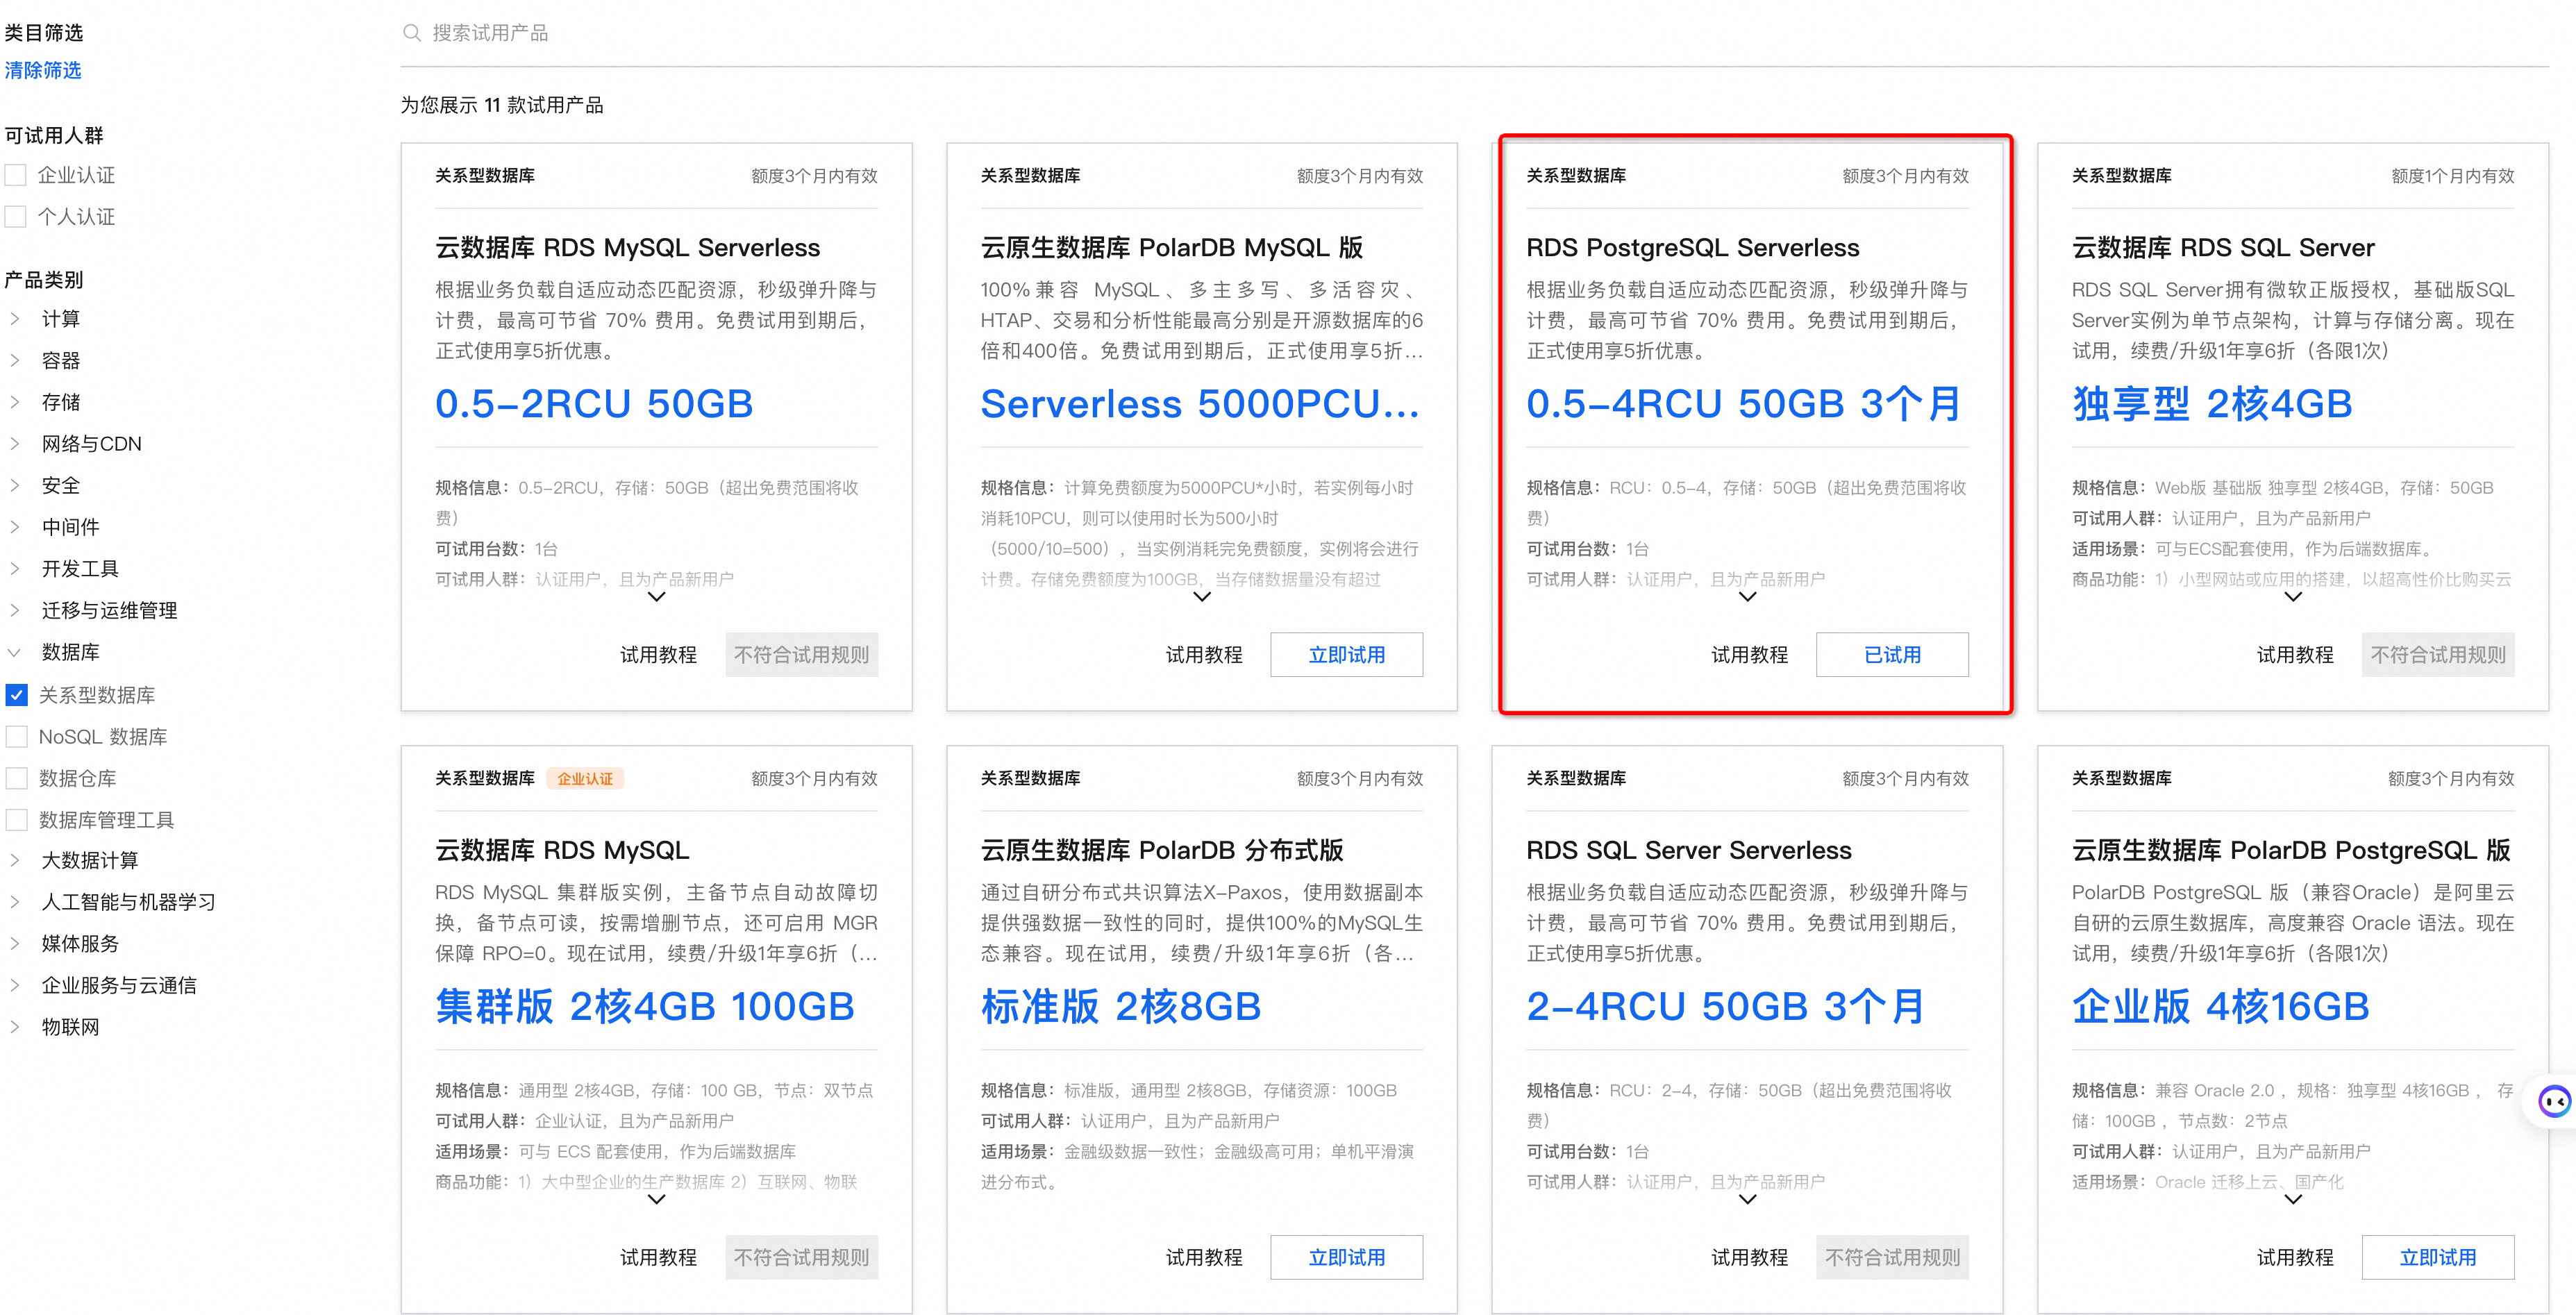Expand RDS MySQL Serverless card details chevron
This screenshot has width=2576, height=1315.
click(657, 597)
